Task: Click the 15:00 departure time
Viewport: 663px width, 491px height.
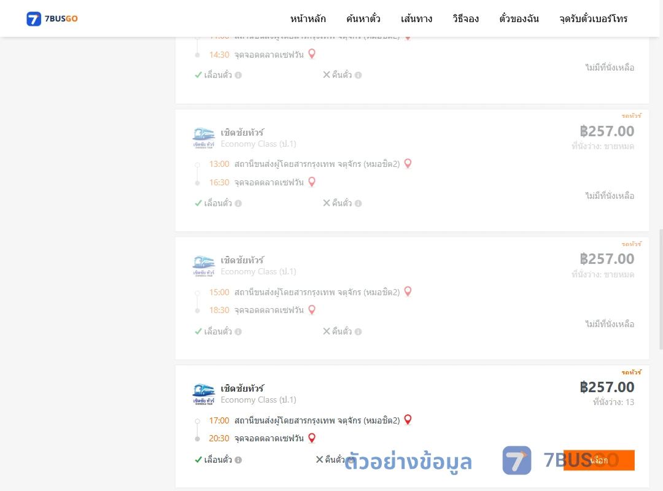Action: (219, 292)
